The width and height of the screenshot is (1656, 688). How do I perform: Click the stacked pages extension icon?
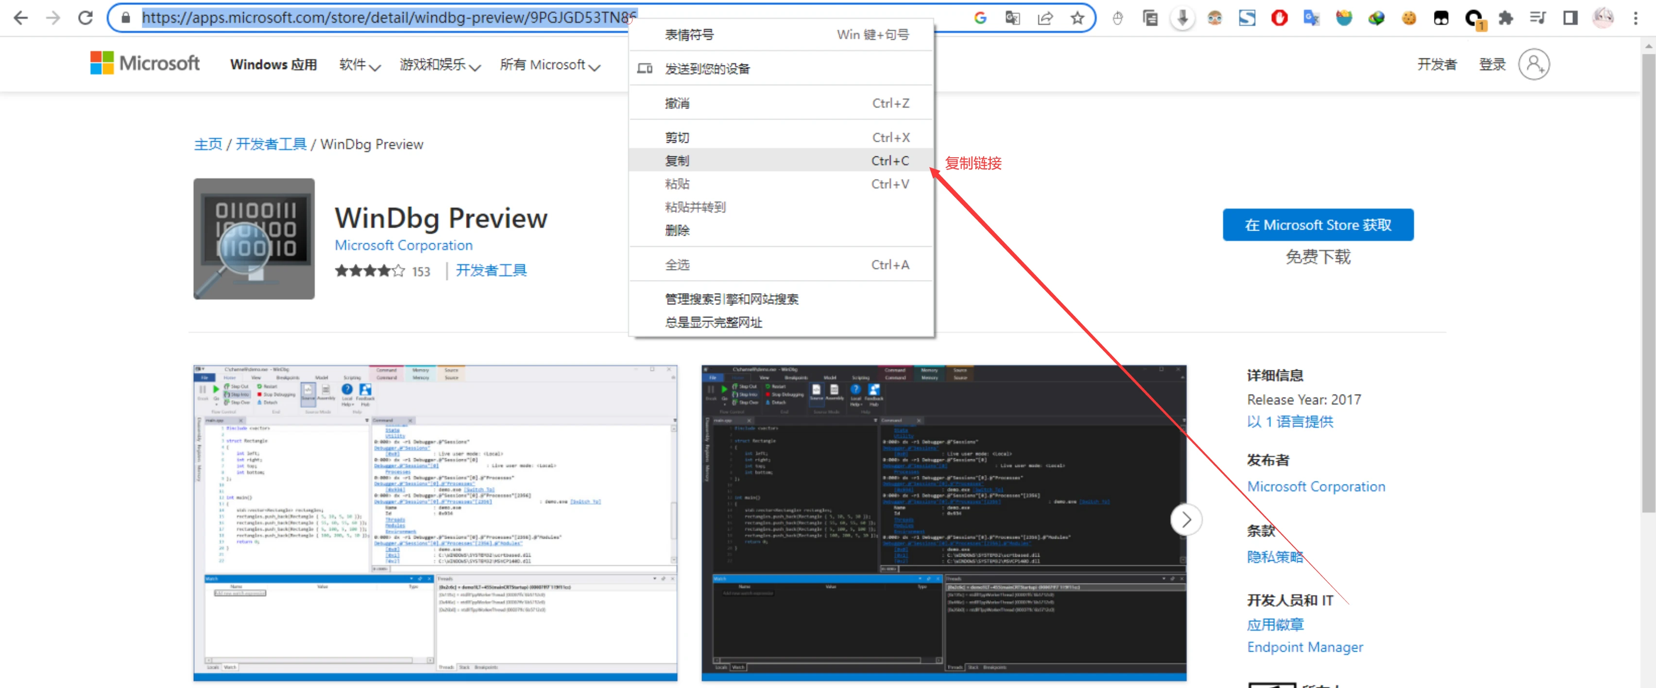point(1150,18)
